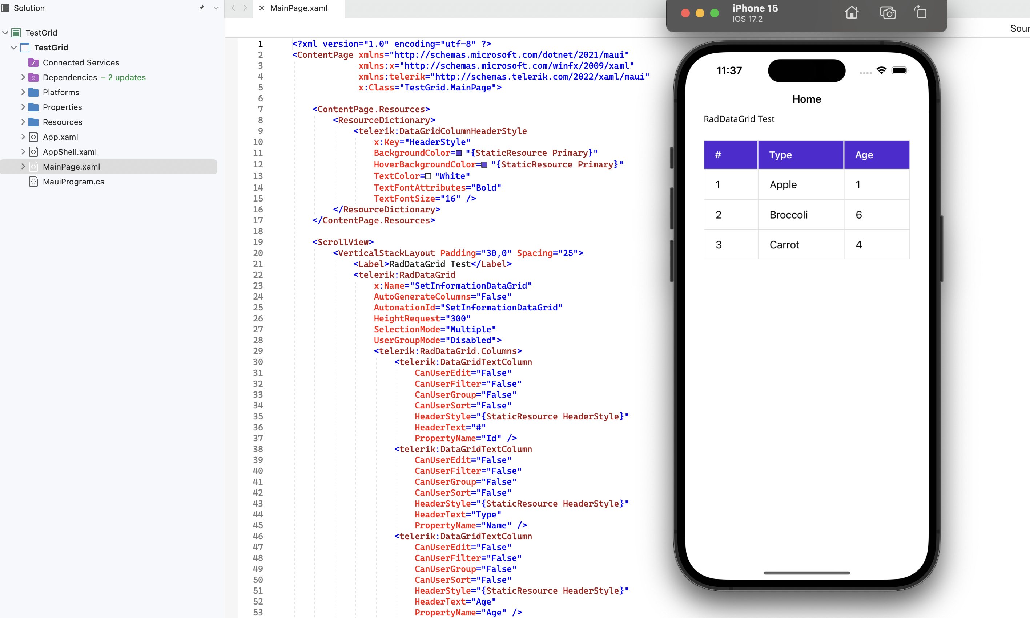Screen dimensions: 1030x618
Task: Tap the Type column header
Action: tap(780, 155)
